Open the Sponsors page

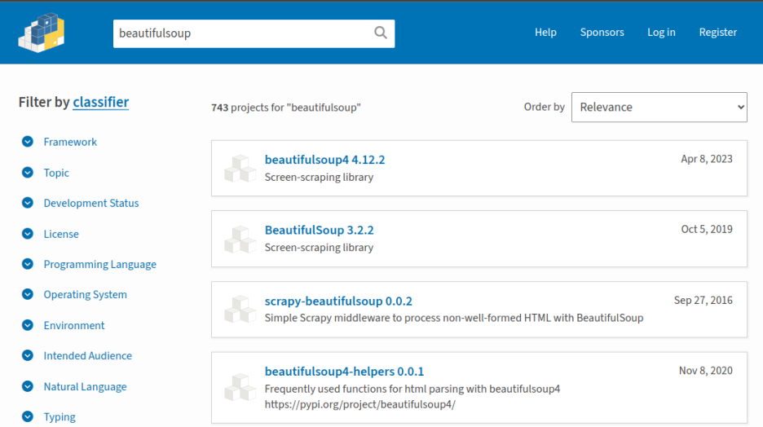602,32
